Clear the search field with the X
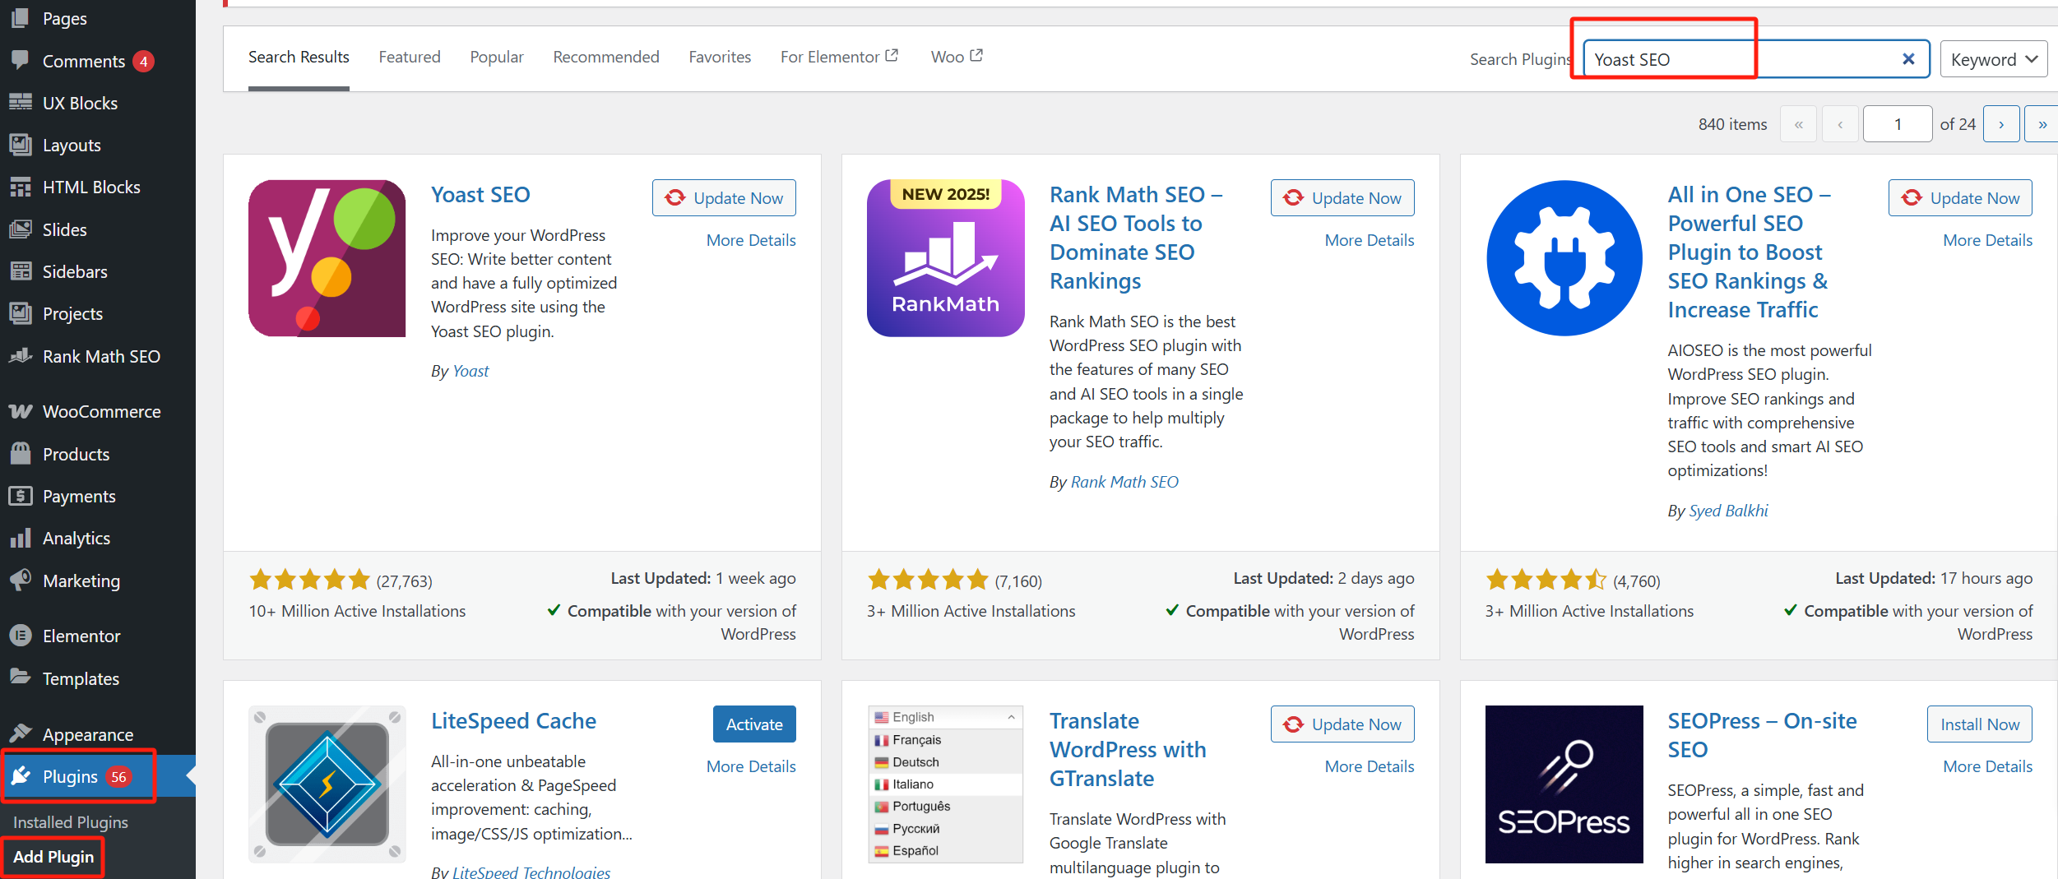This screenshot has height=879, width=2058. click(x=1908, y=59)
